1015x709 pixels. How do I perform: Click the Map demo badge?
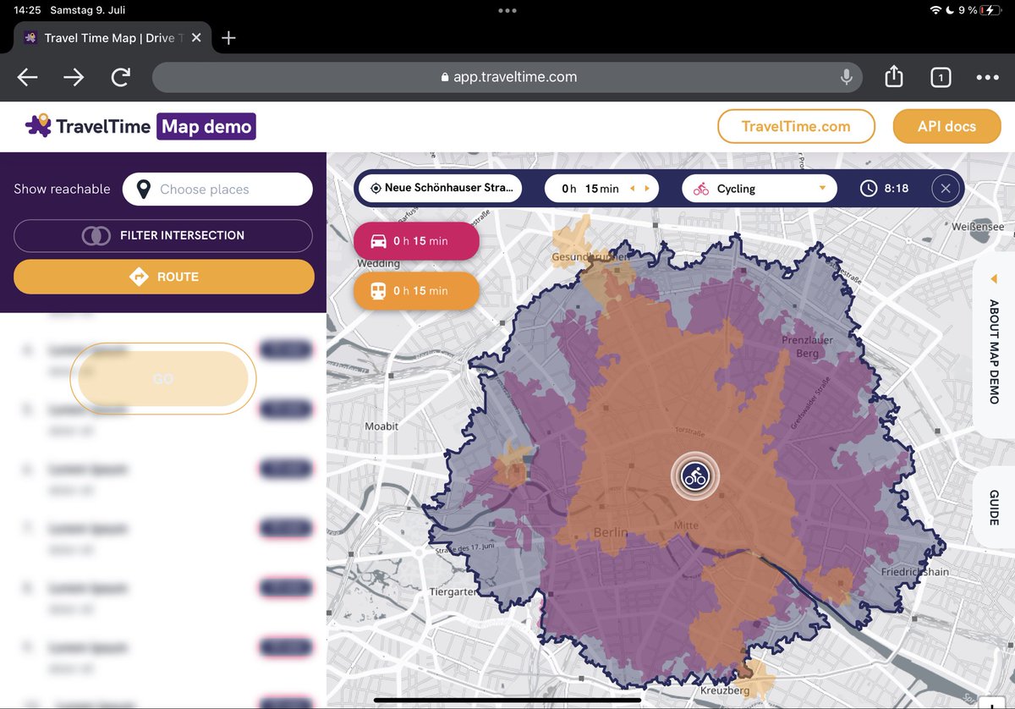point(206,127)
